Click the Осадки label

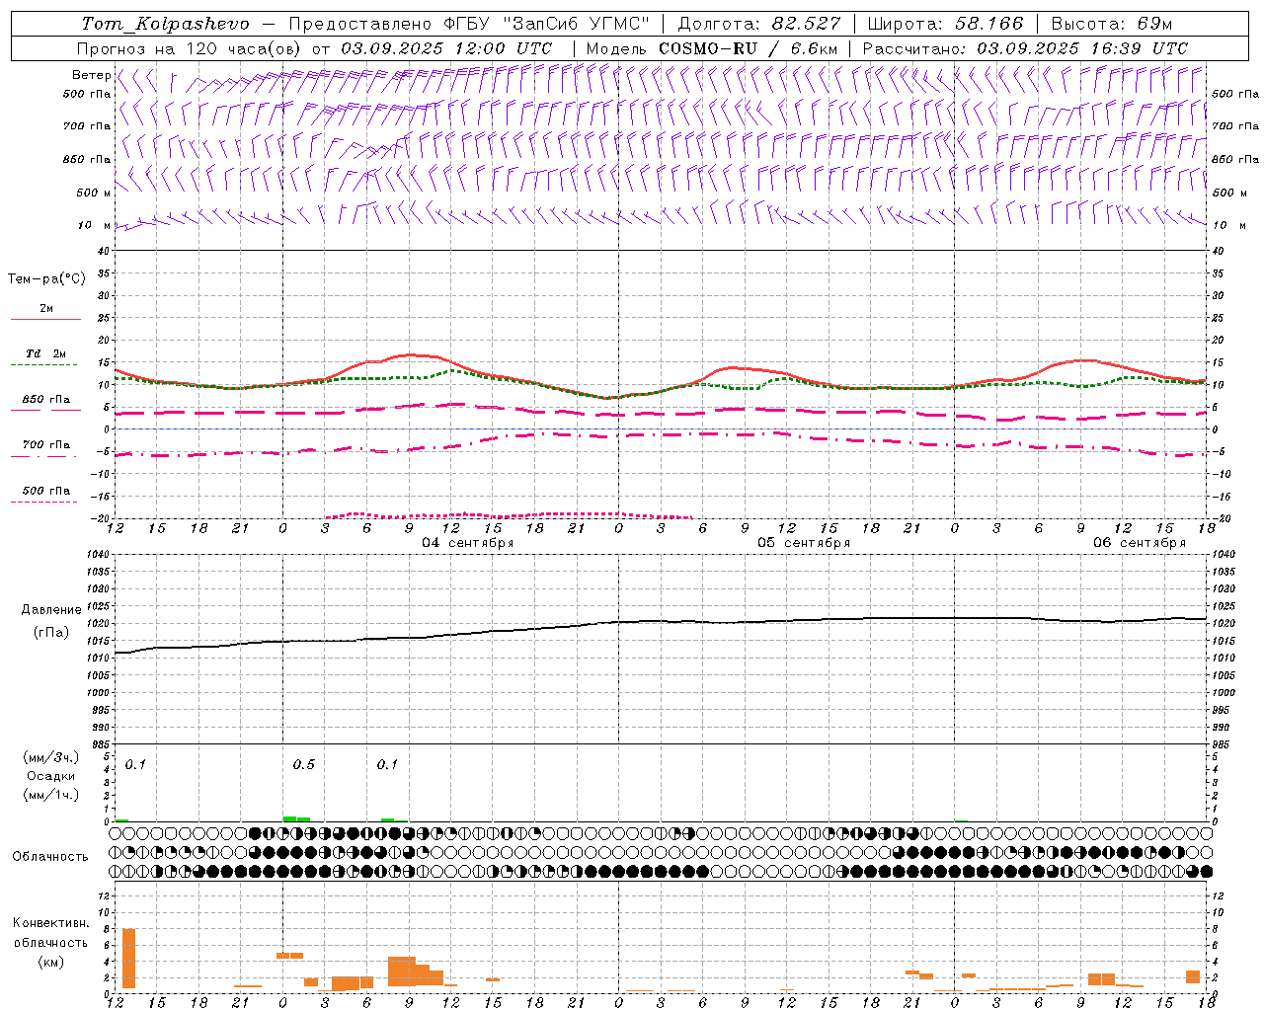[x=51, y=776]
